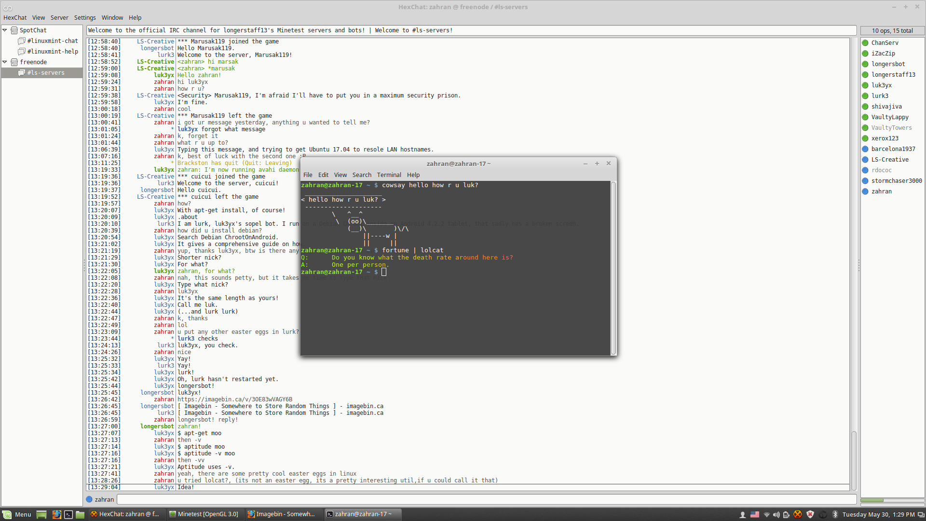Open the terminal's Search menu
The height and width of the screenshot is (521, 926).
(x=362, y=175)
